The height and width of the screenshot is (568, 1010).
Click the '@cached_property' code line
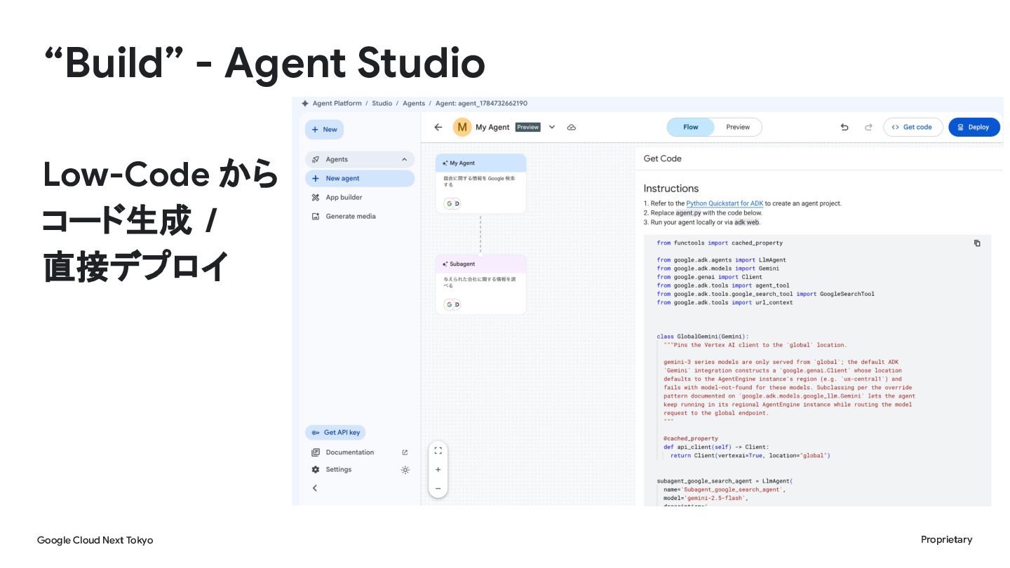(x=691, y=438)
